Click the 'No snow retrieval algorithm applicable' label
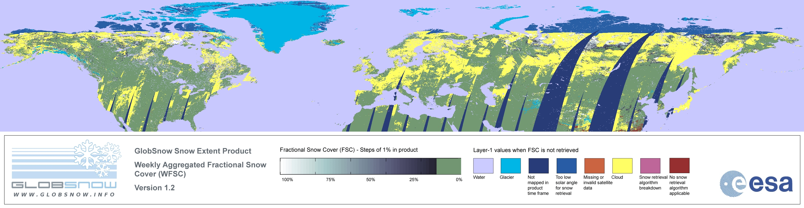Image resolution: width=804 pixels, height=208 pixels. (x=679, y=185)
